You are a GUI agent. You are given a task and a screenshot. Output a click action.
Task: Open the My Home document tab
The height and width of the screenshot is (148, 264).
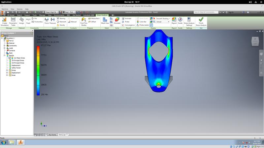[x=52, y=135]
